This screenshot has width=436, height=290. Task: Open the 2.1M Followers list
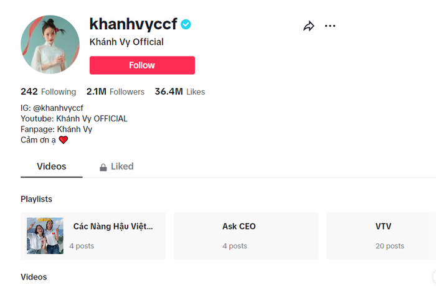115,91
